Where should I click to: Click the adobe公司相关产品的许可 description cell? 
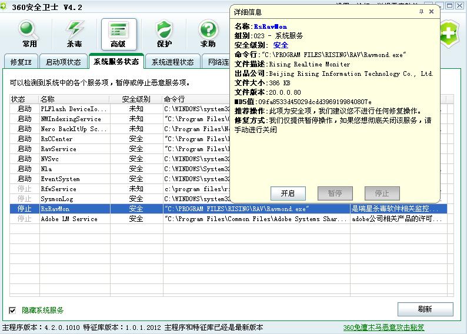click(x=399, y=219)
